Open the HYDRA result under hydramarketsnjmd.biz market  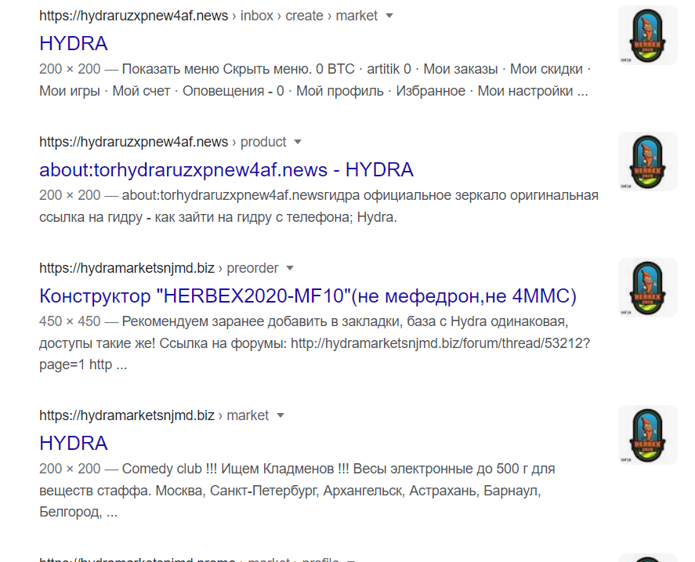[x=74, y=443]
